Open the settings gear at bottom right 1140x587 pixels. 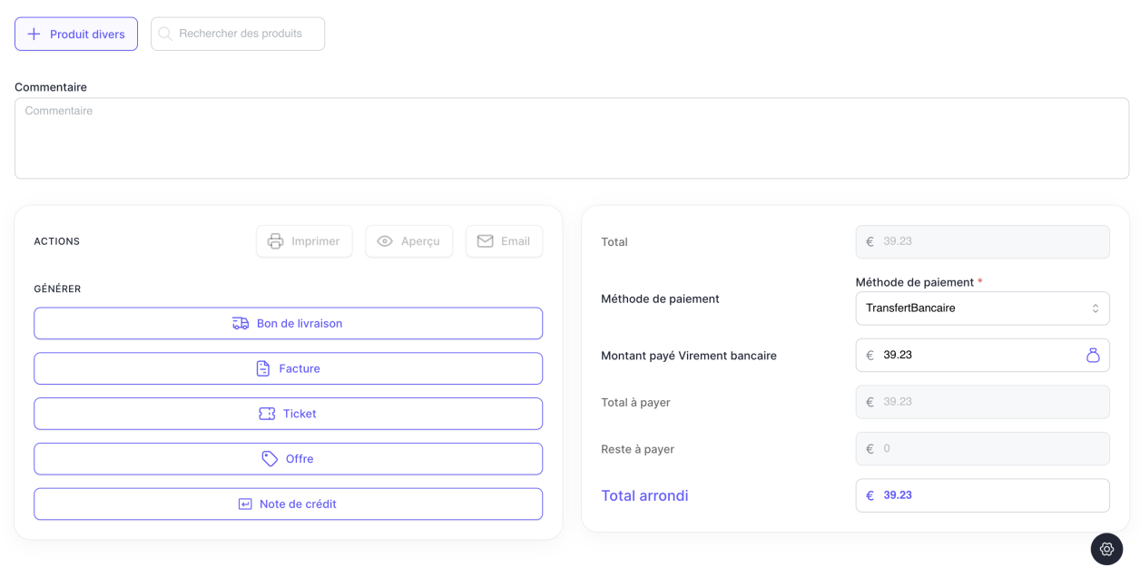(1106, 549)
